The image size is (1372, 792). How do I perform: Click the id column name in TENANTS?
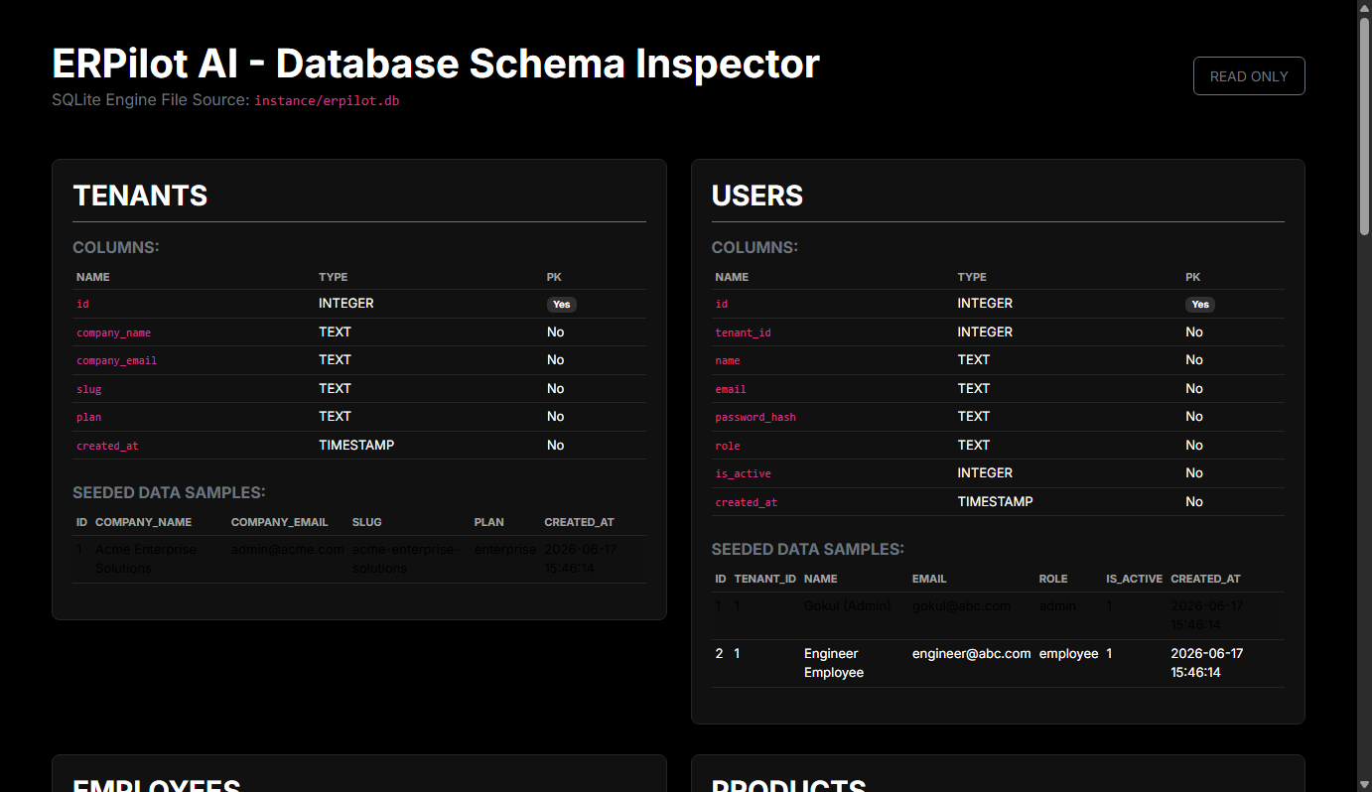pyautogui.click(x=82, y=304)
